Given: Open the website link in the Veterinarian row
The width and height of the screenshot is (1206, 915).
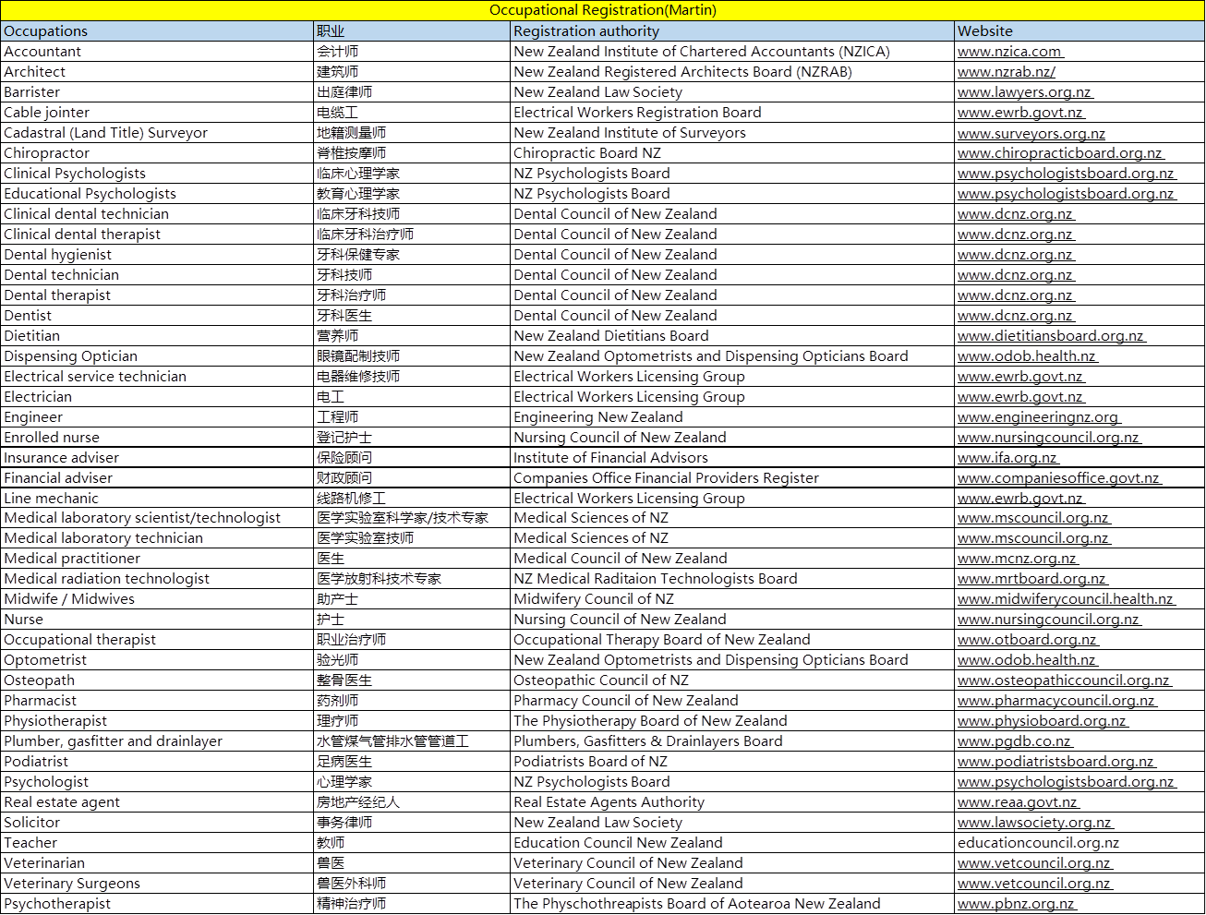Looking at the screenshot, I should tap(1034, 863).
